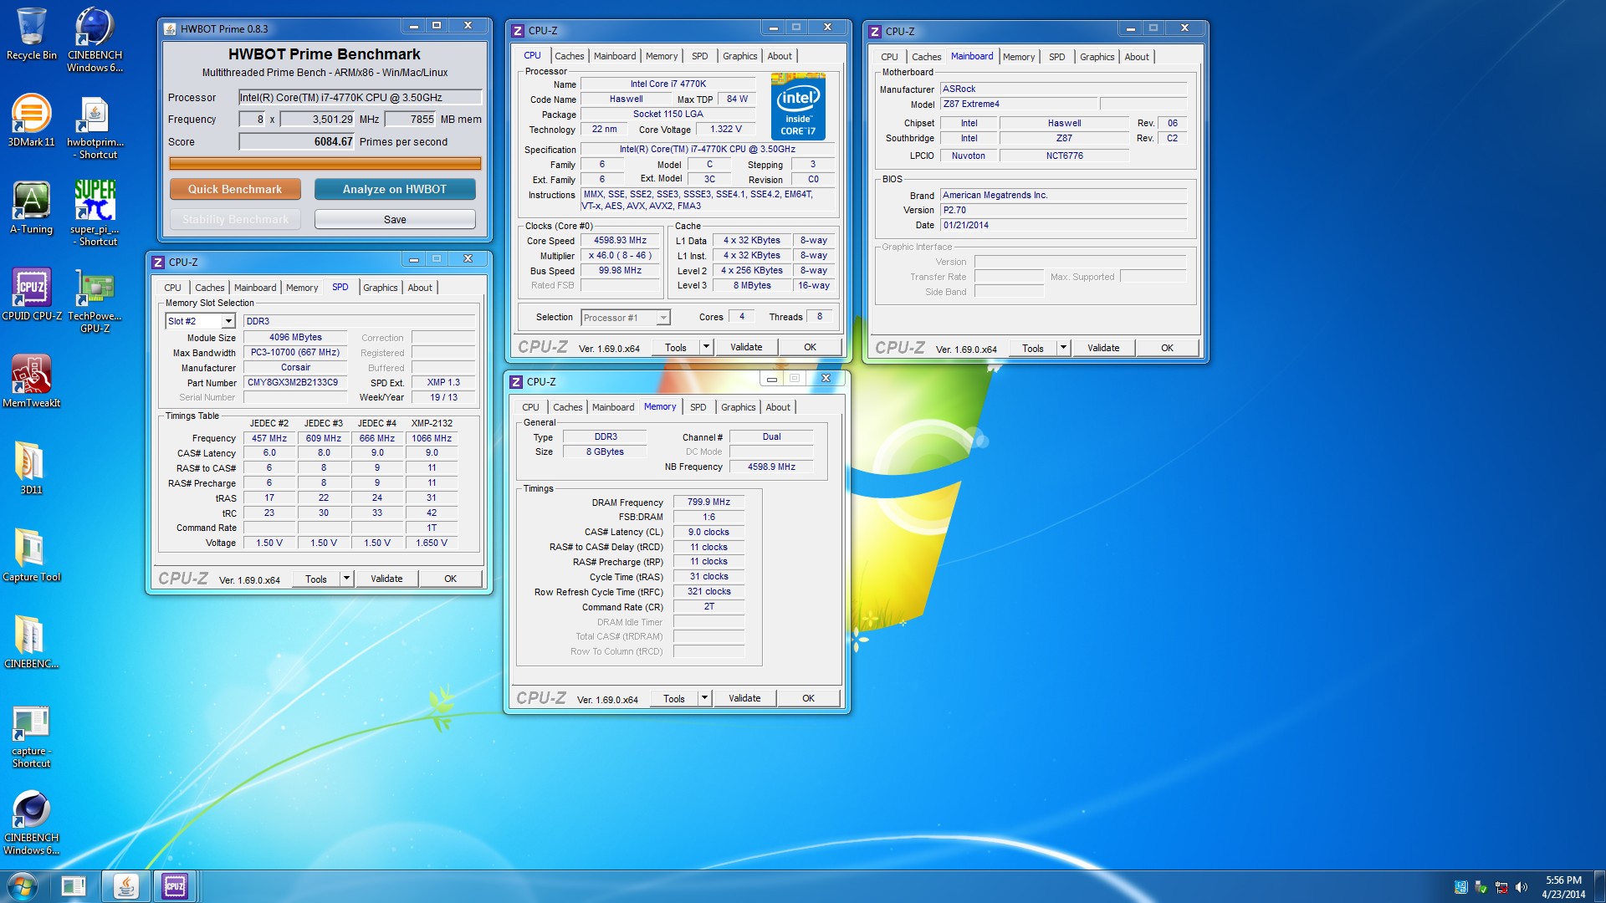Click the Multiplier x 46.0 value
Image resolution: width=1606 pixels, height=903 pixels.
620,256
